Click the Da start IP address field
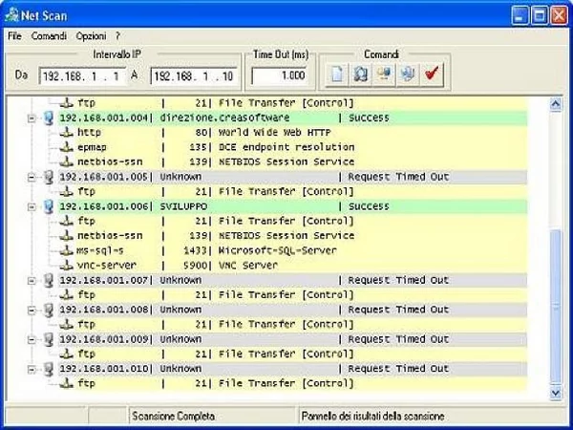 coord(82,75)
